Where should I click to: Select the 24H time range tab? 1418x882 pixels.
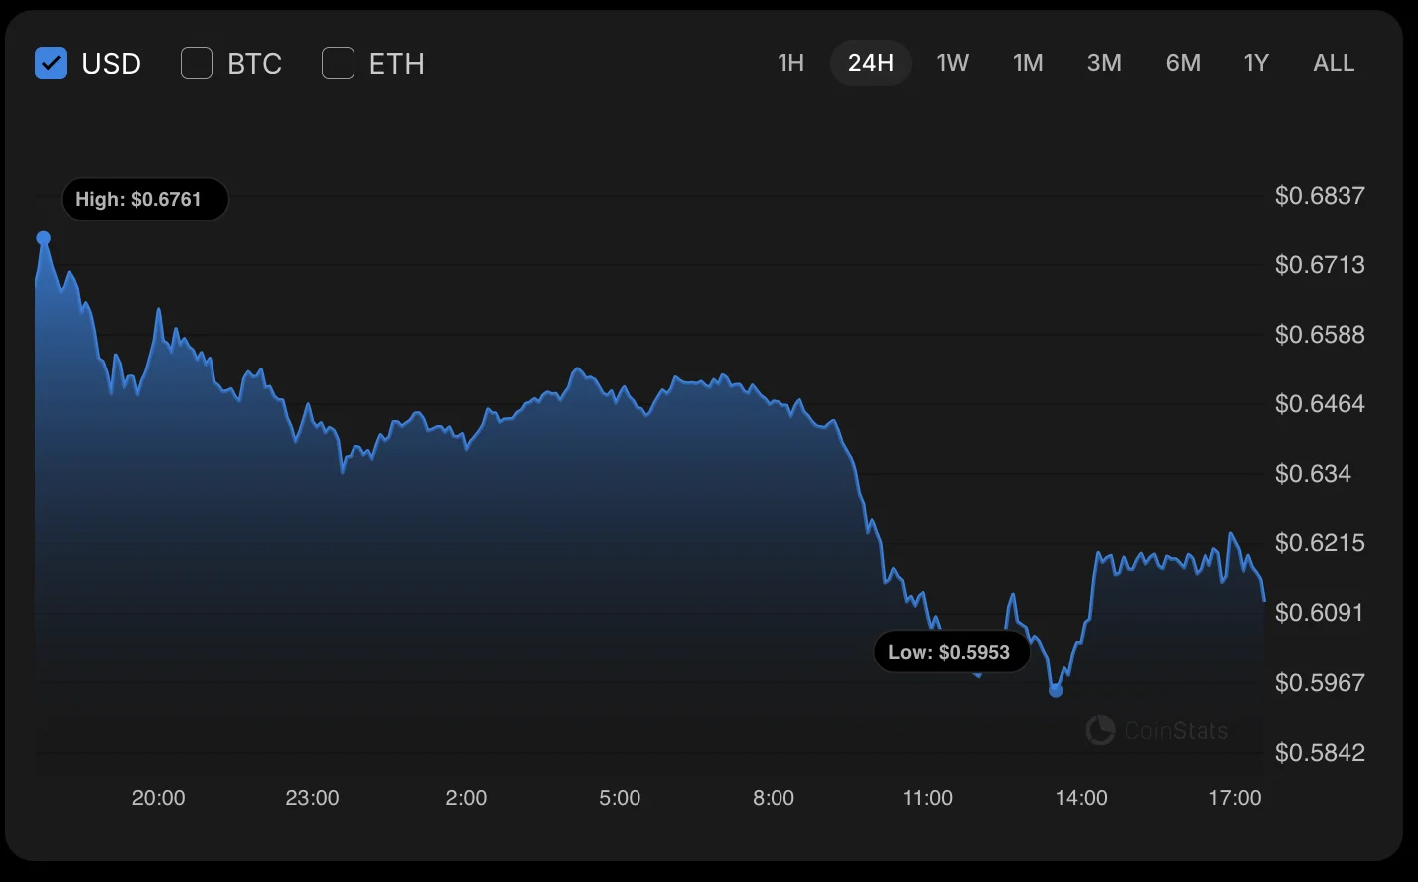point(871,63)
